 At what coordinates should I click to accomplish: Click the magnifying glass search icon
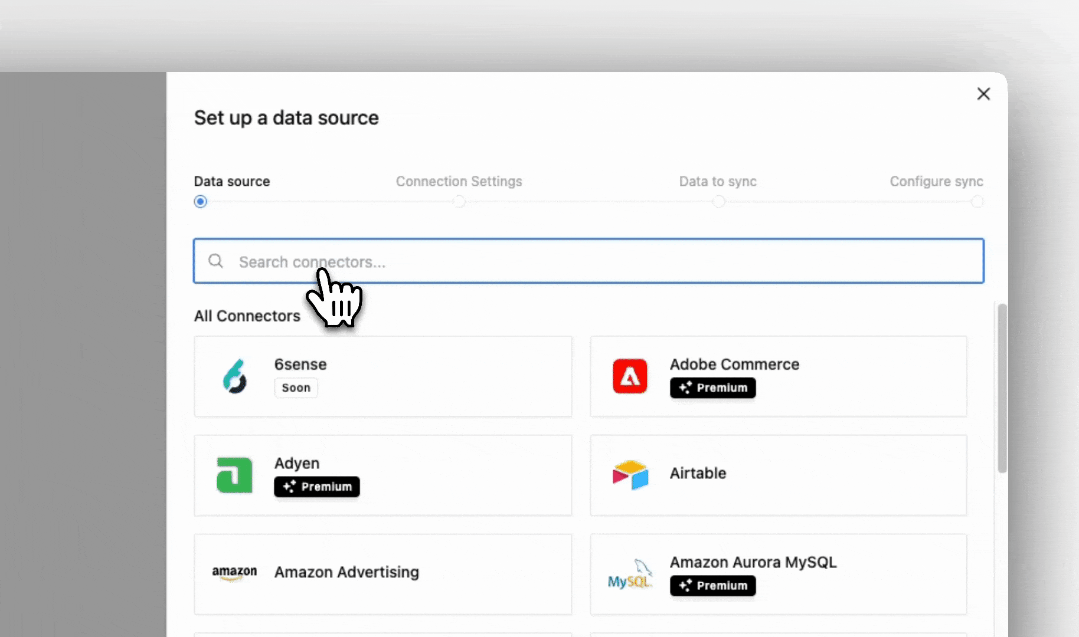[216, 261]
